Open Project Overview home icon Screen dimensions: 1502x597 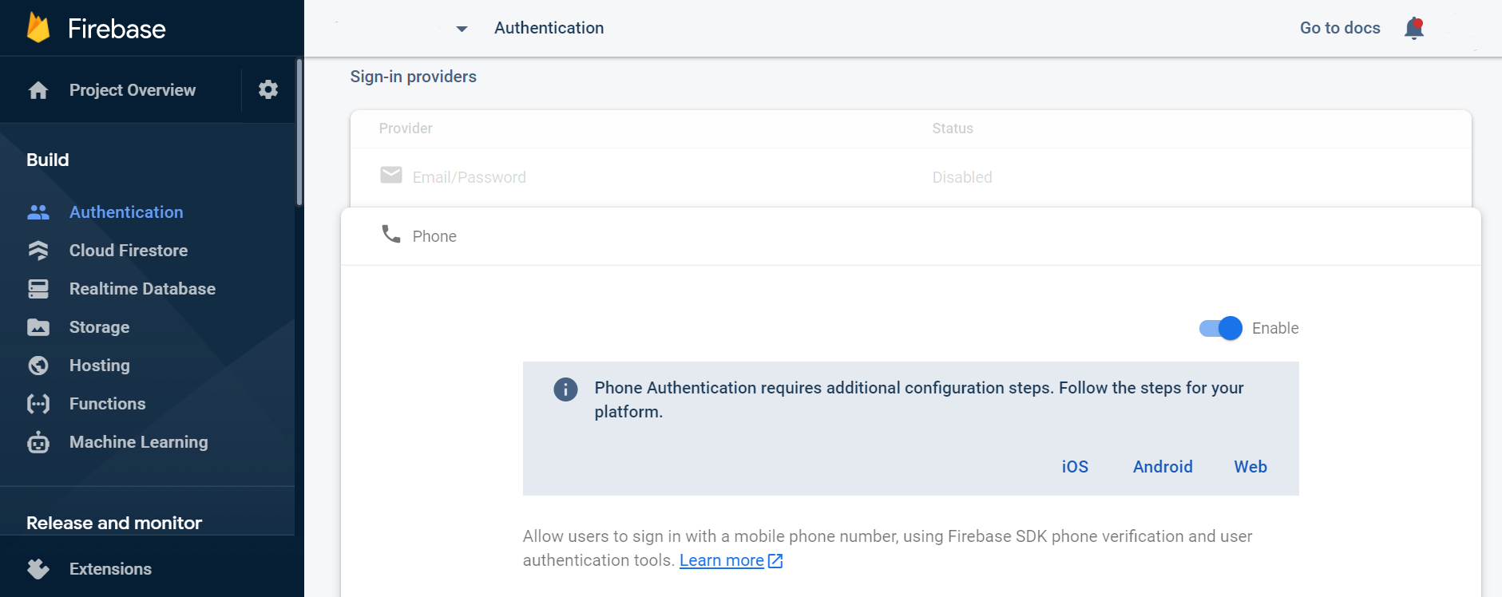[38, 90]
